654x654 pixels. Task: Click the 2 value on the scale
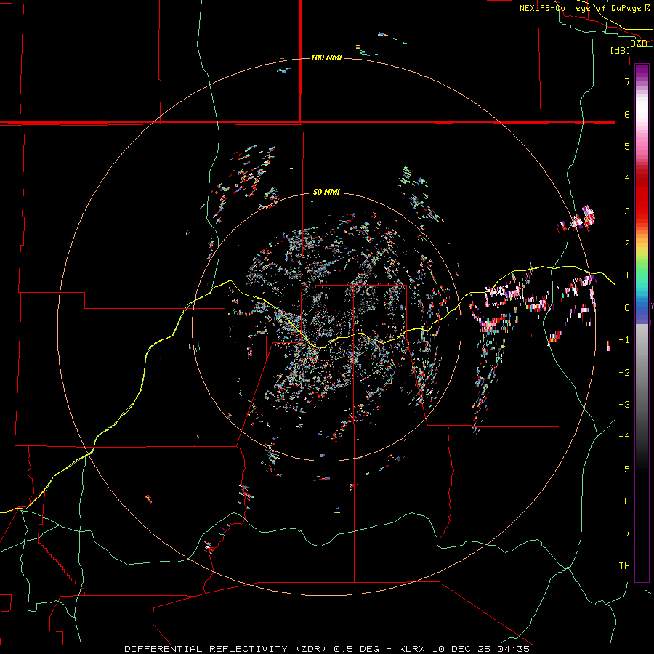tap(627, 243)
